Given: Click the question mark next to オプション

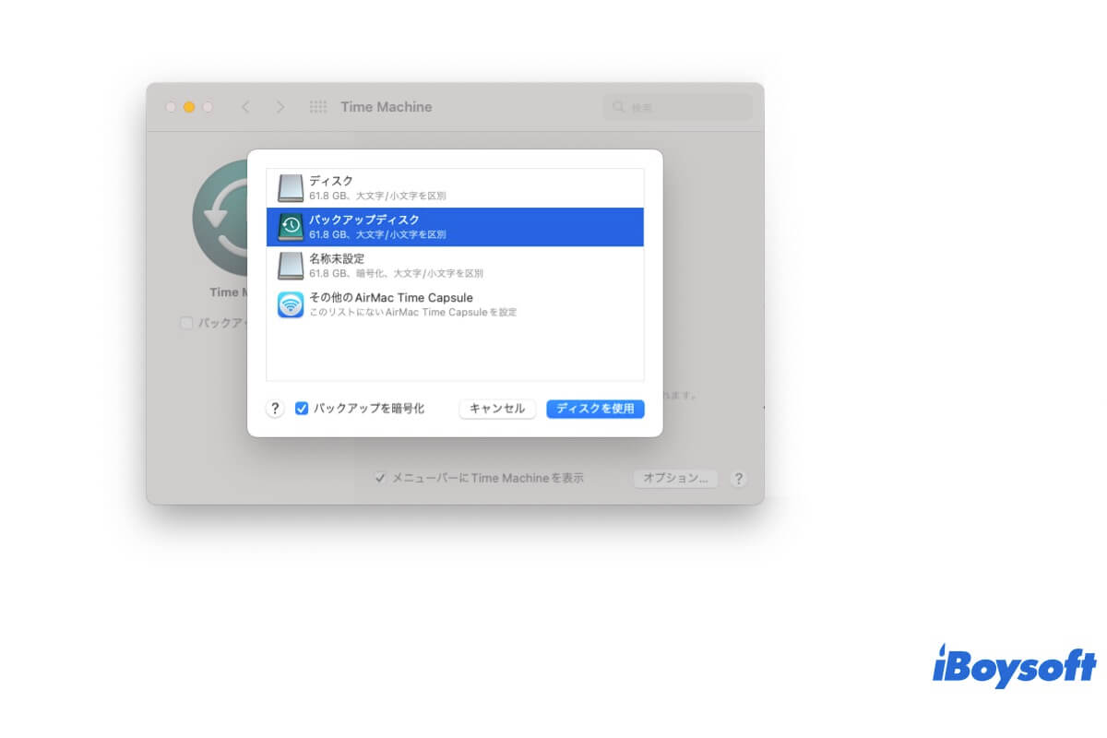Looking at the screenshot, I should [738, 478].
